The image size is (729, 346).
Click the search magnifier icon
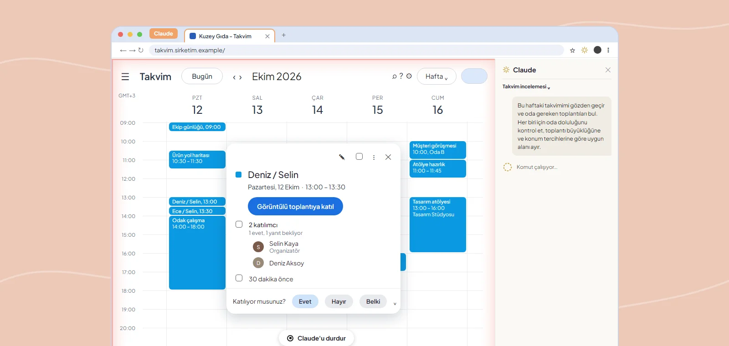(x=395, y=76)
